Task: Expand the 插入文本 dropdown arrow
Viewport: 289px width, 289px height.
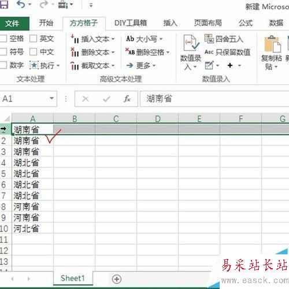Action: point(113,39)
